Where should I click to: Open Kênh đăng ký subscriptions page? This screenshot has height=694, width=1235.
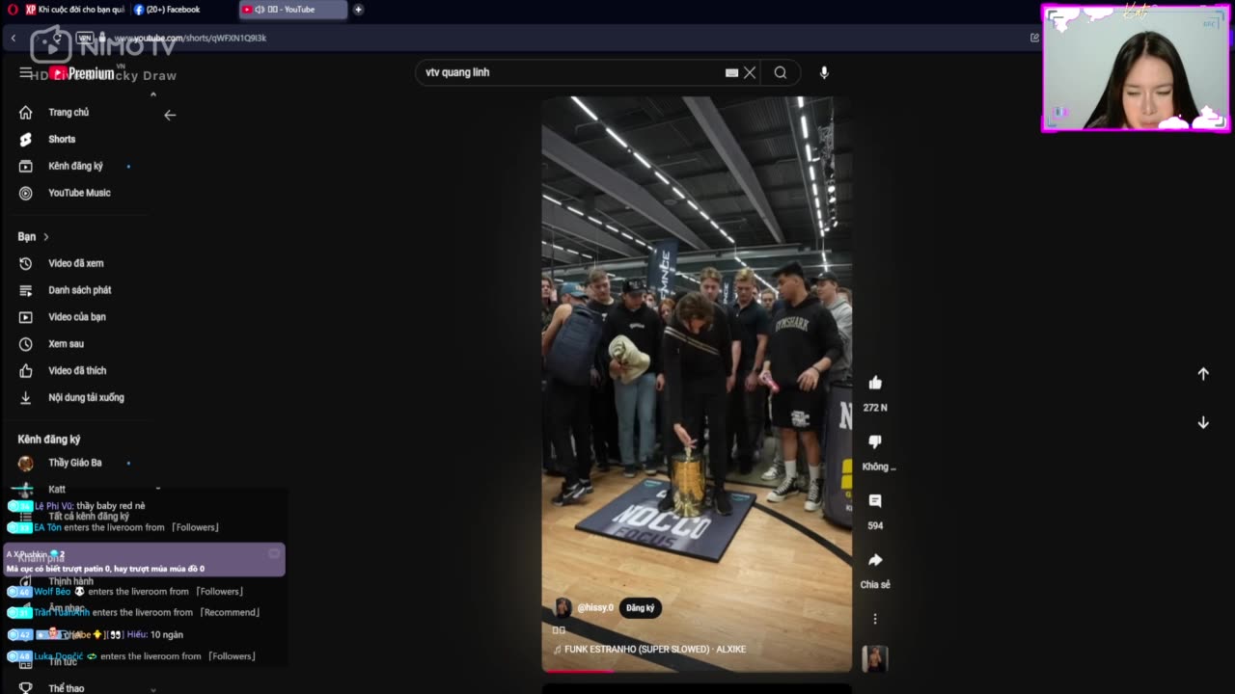(75, 166)
